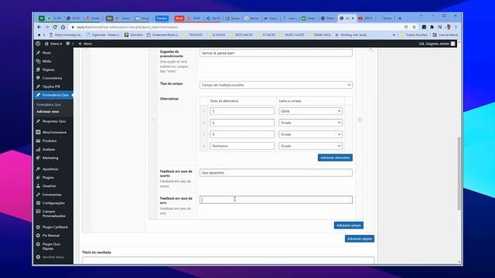Image resolution: width=495 pixels, height=278 pixels.
Task: Click the Adicionar página button
Action: coord(359,239)
